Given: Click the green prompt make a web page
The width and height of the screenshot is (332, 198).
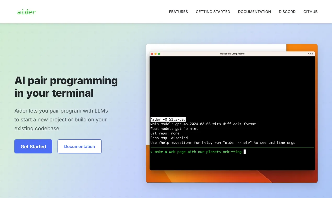Looking at the screenshot, I should point(196,152).
